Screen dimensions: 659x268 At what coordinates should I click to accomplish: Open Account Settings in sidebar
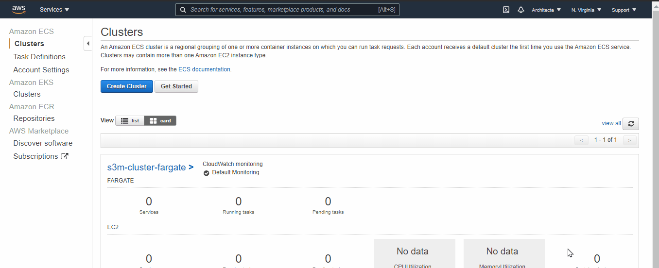41,70
